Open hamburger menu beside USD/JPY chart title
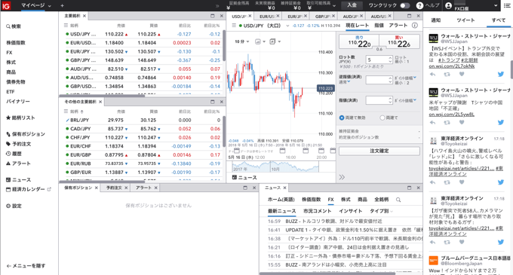This screenshot has width=513, height=275. click(x=234, y=26)
